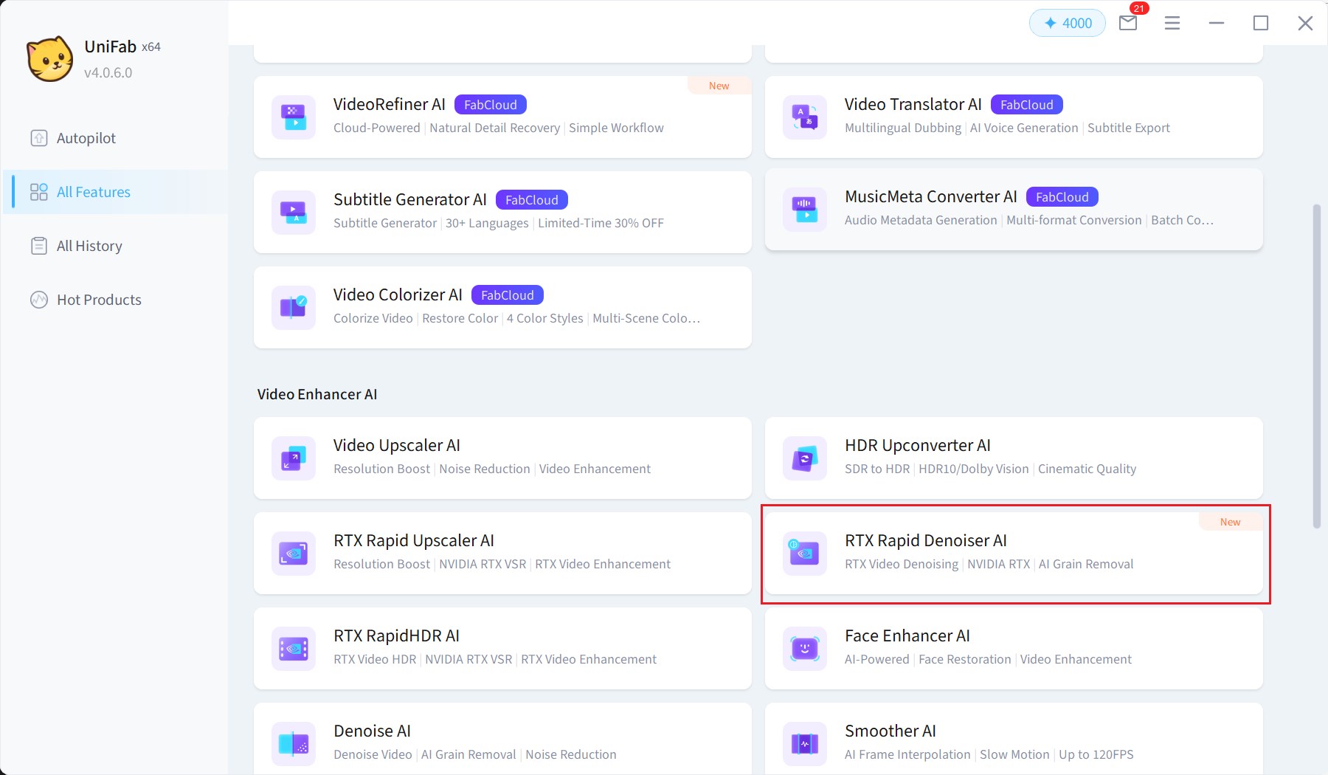Click the RTX Rapid Denoiser AI icon
This screenshot has width=1328, height=775.
pyautogui.click(x=805, y=553)
